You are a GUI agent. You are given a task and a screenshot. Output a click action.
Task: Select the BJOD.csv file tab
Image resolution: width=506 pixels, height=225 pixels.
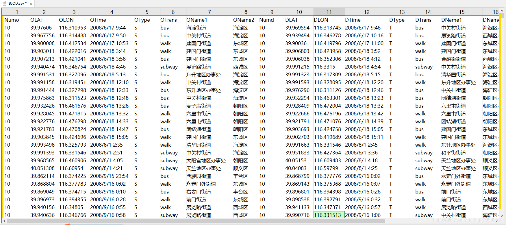coord(17,3)
